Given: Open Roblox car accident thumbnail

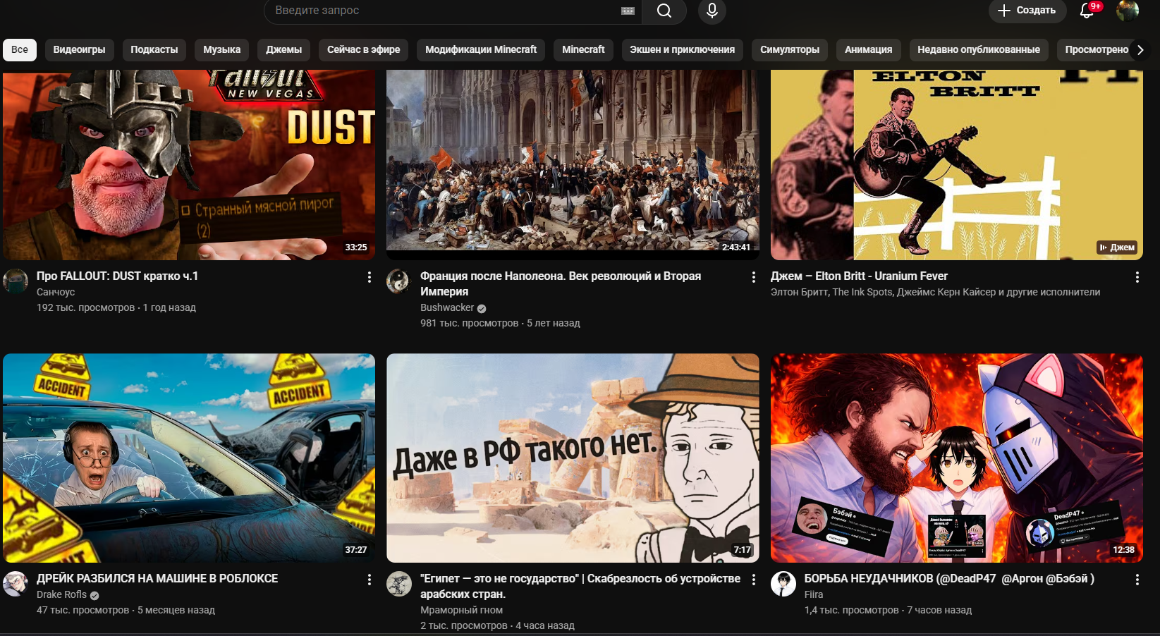Looking at the screenshot, I should (189, 458).
